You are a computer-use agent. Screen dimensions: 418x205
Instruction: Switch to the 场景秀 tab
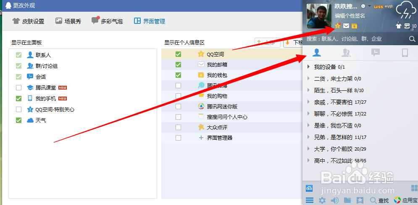[68, 21]
